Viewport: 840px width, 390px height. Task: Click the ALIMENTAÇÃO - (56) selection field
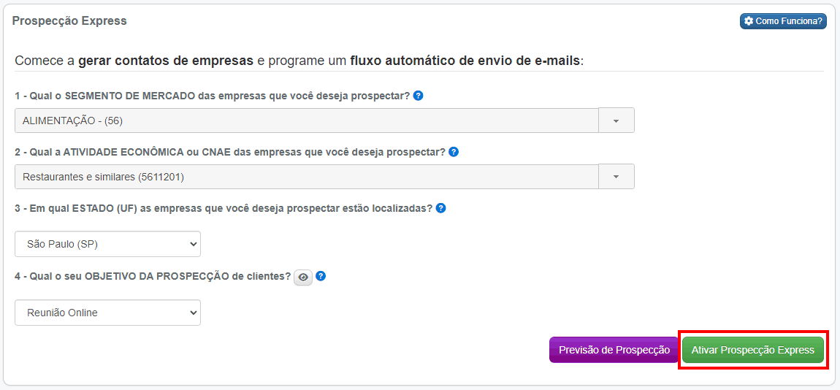[x=307, y=121]
